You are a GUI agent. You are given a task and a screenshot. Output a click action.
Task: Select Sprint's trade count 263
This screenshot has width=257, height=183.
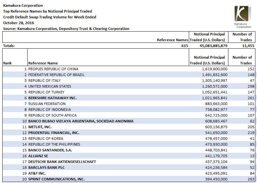(x=251, y=179)
